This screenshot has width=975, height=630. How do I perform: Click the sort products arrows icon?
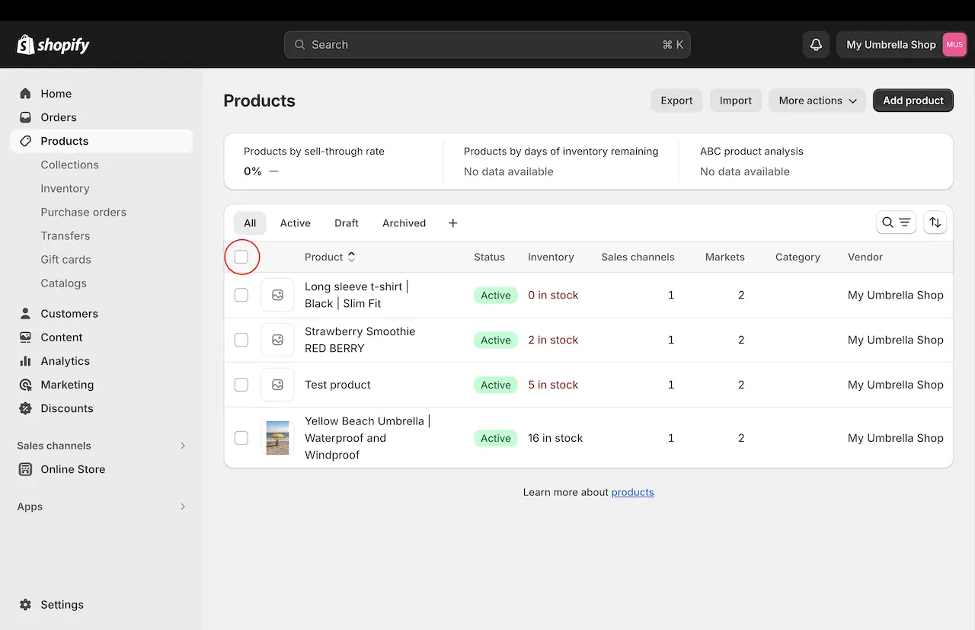tap(935, 222)
